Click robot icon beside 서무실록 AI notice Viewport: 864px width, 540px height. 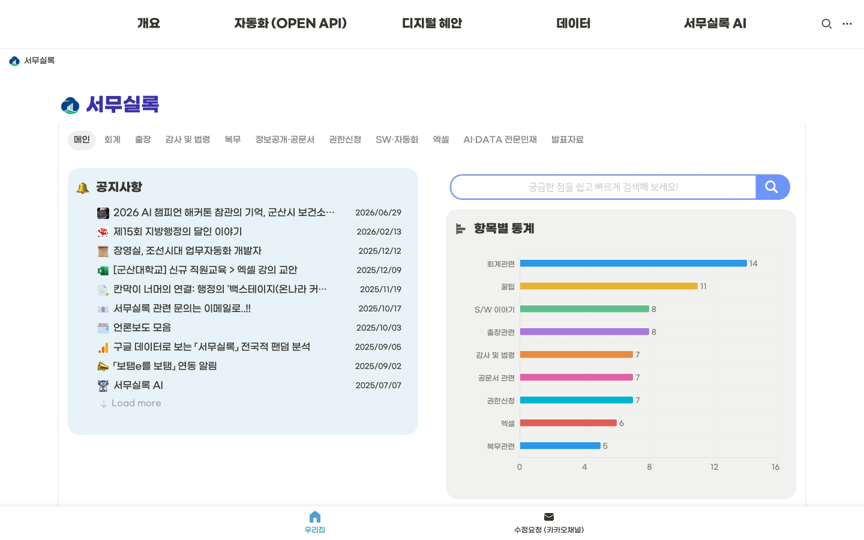pyautogui.click(x=103, y=385)
